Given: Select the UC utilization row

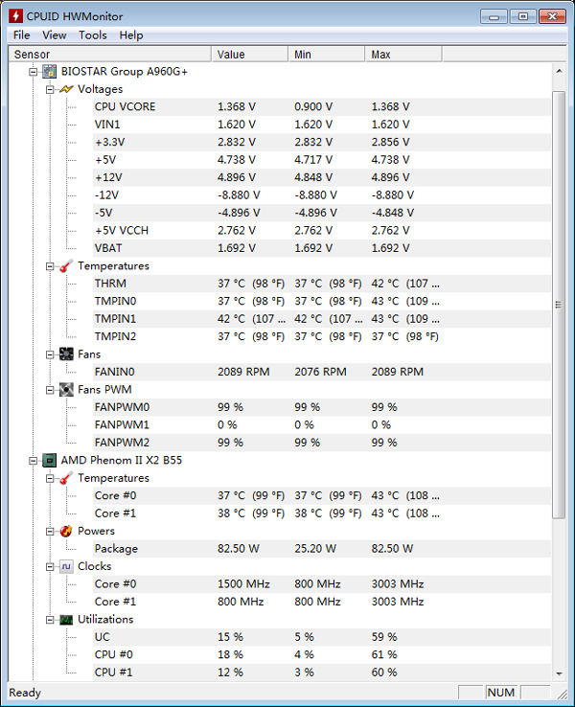Looking at the screenshot, I should [322, 637].
